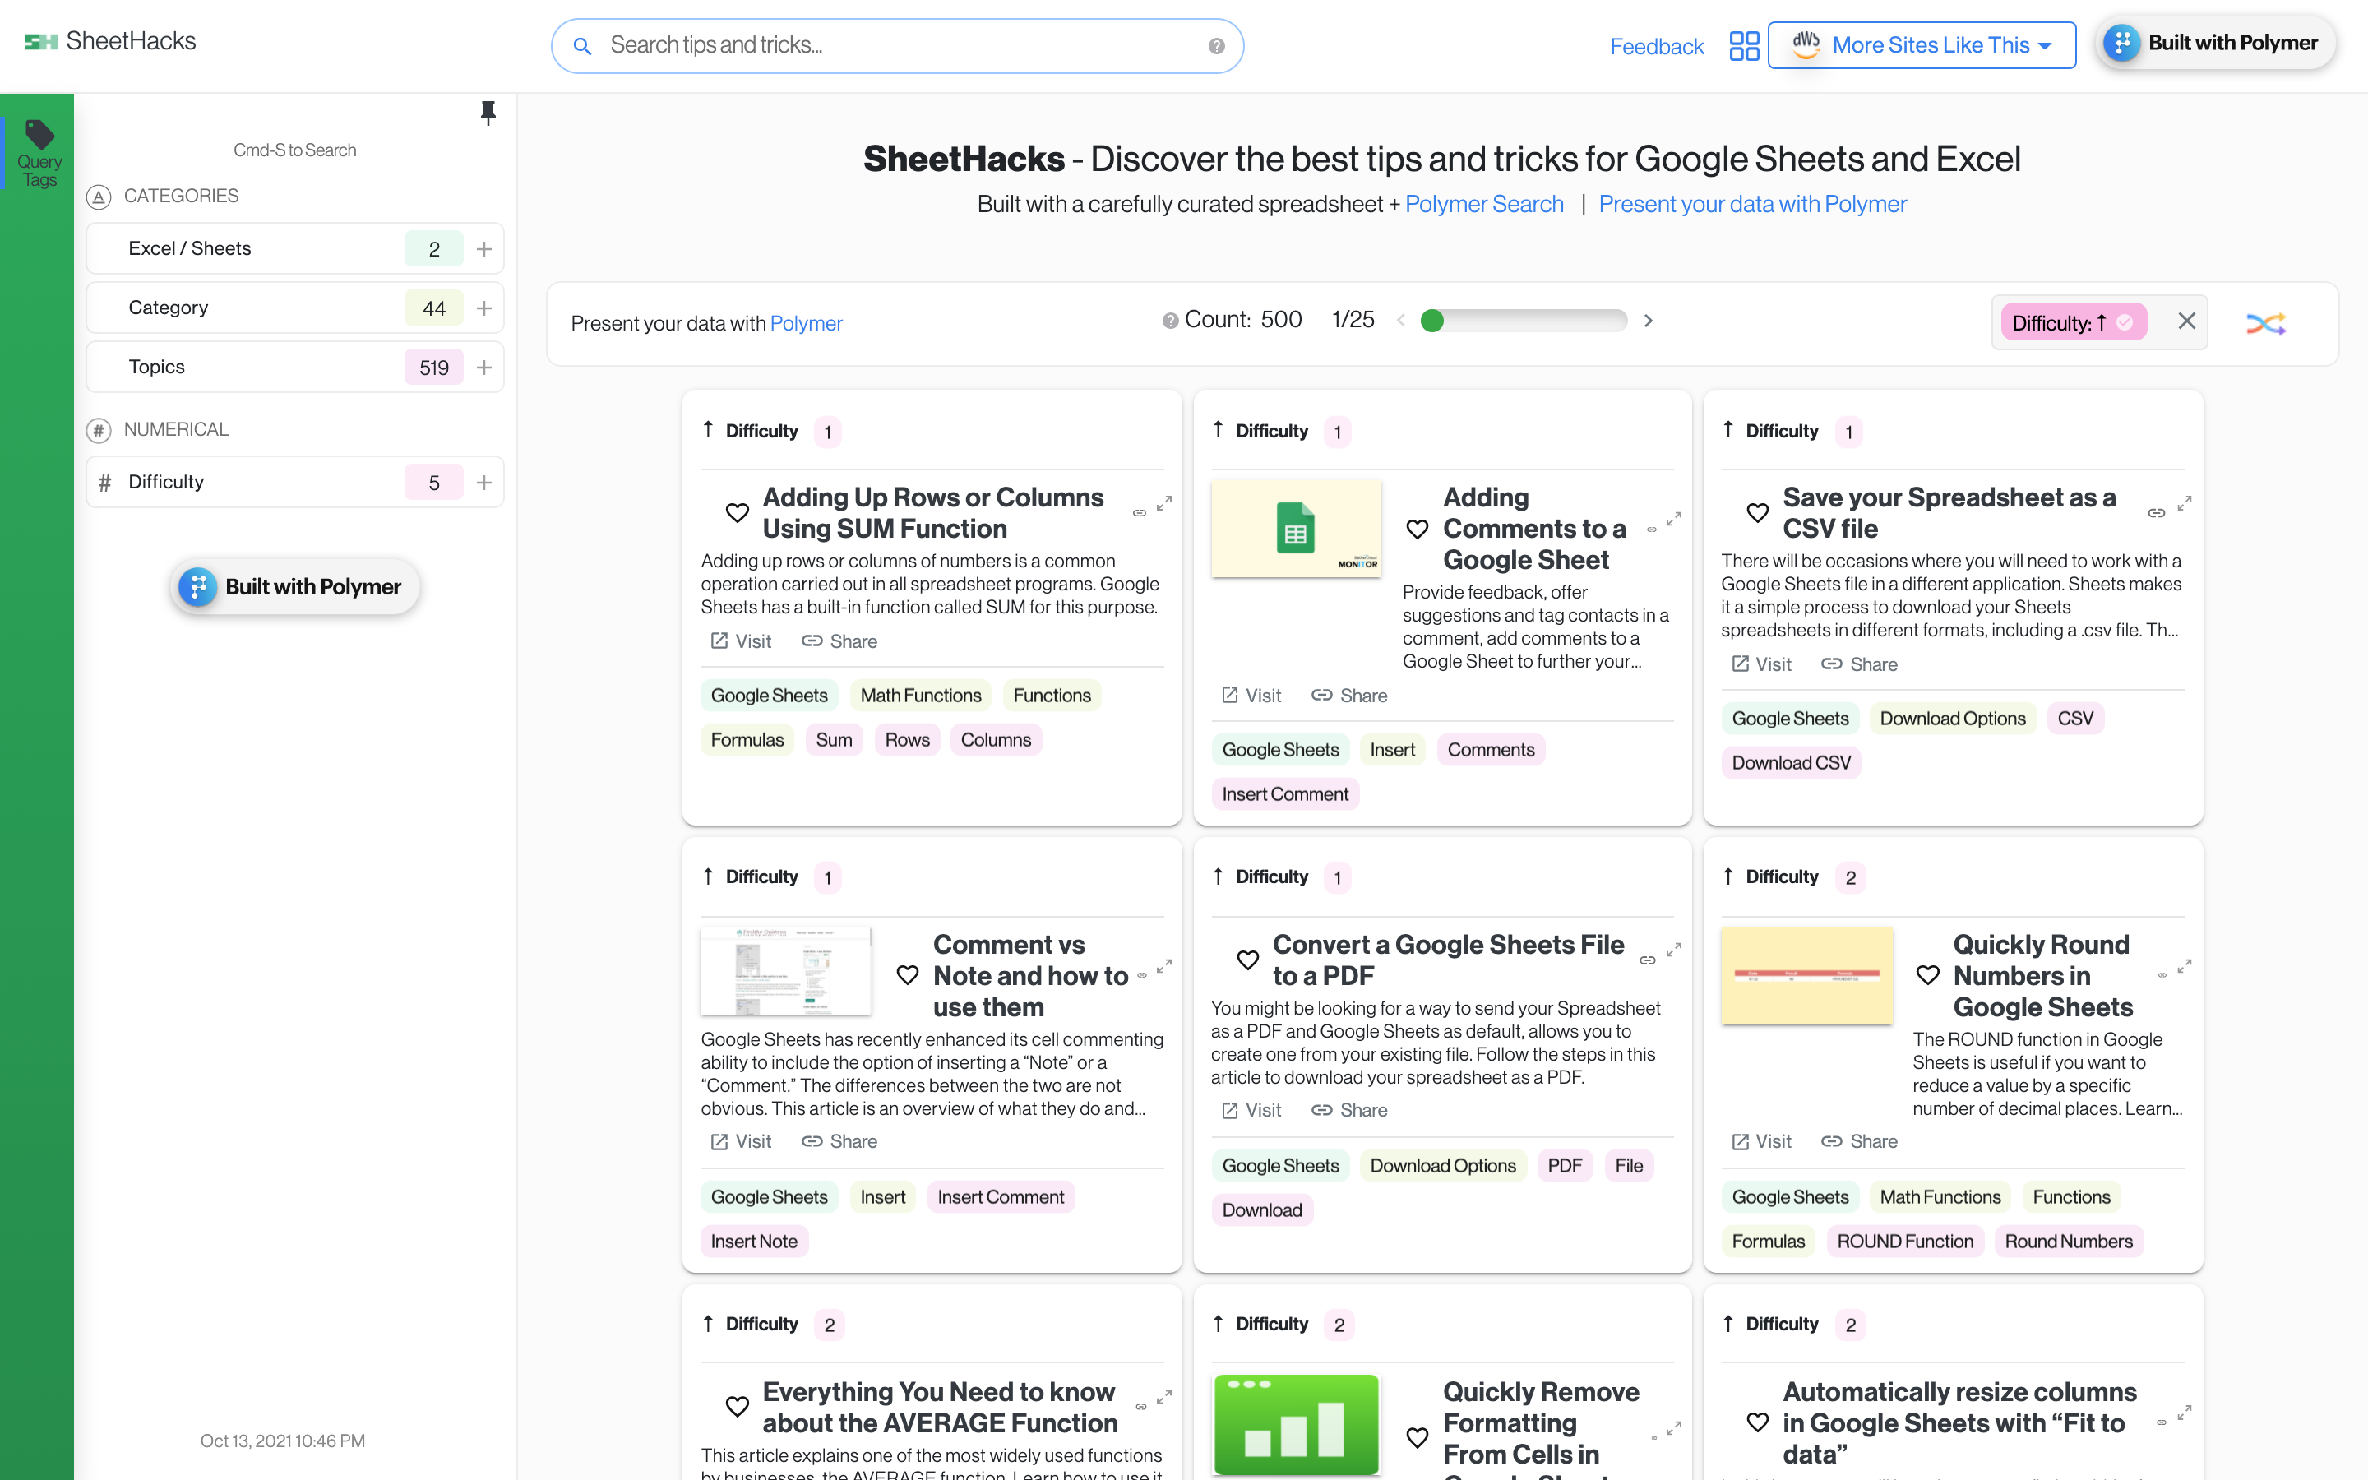Visit the Adding Up Rows SUM article
Viewport: 2368px width, 1480px height.
741,641
